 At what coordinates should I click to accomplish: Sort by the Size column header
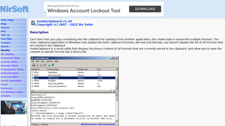coord(106,69)
